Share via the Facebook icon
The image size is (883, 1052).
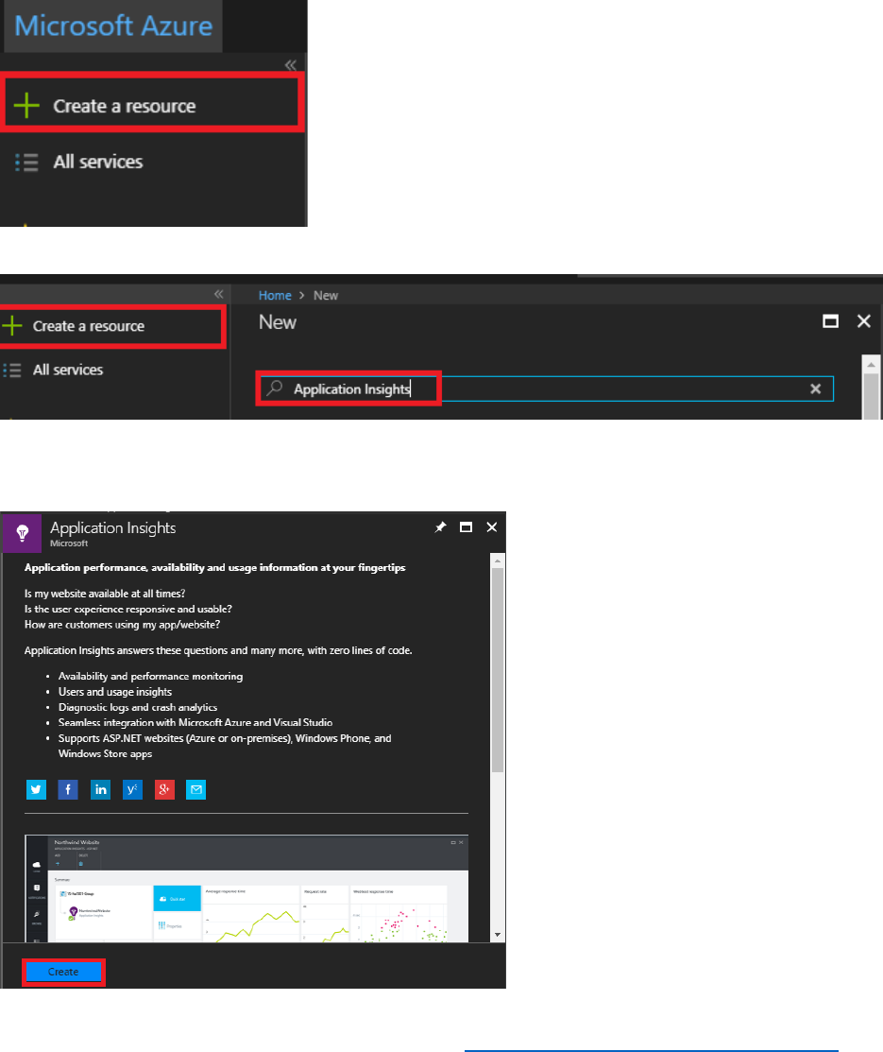point(68,789)
